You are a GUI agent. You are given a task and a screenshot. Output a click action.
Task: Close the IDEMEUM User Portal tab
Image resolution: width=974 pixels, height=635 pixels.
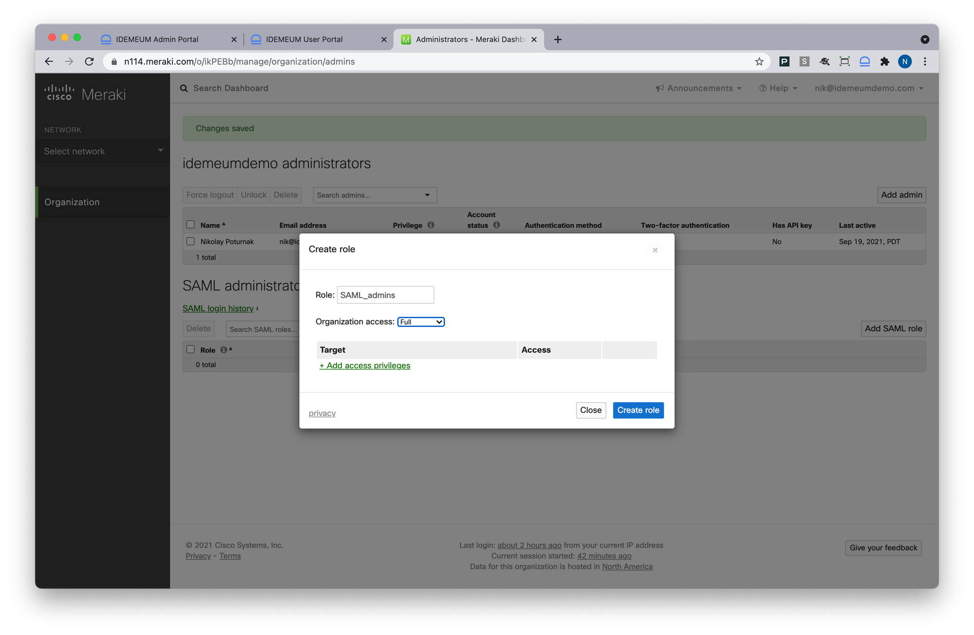tap(384, 39)
